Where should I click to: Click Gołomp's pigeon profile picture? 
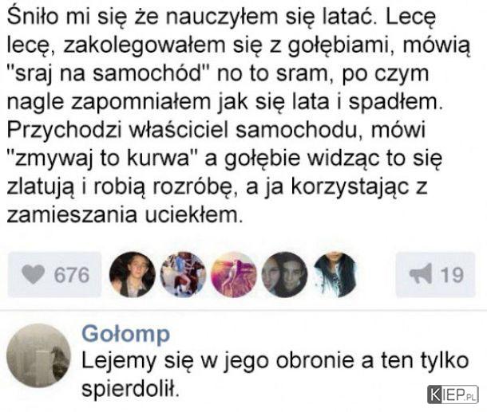[x=38, y=355]
